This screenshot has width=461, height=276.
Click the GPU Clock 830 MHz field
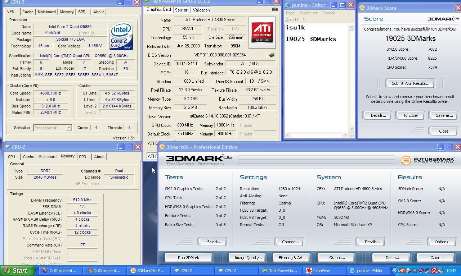coord(185,125)
